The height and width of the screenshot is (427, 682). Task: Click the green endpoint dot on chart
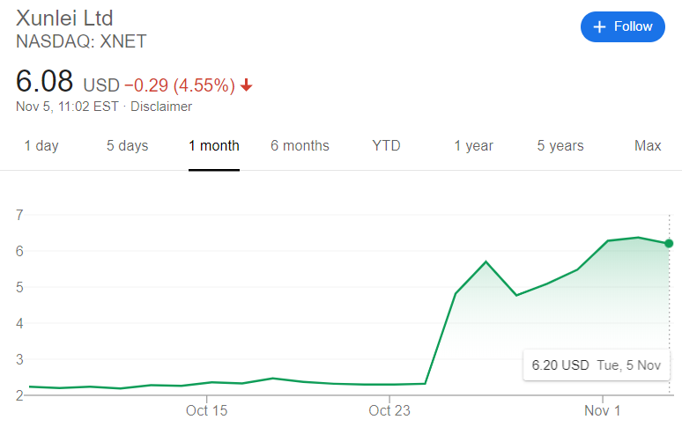(669, 243)
